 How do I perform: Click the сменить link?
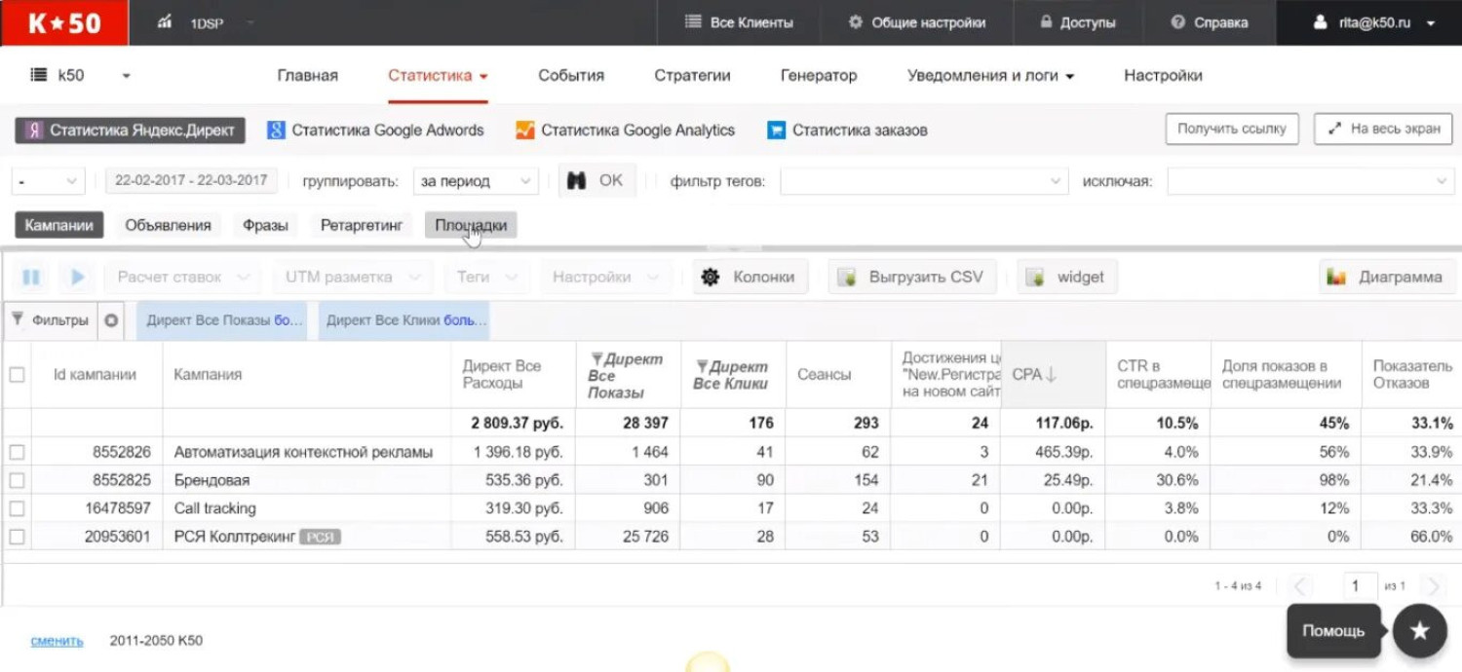tap(57, 641)
